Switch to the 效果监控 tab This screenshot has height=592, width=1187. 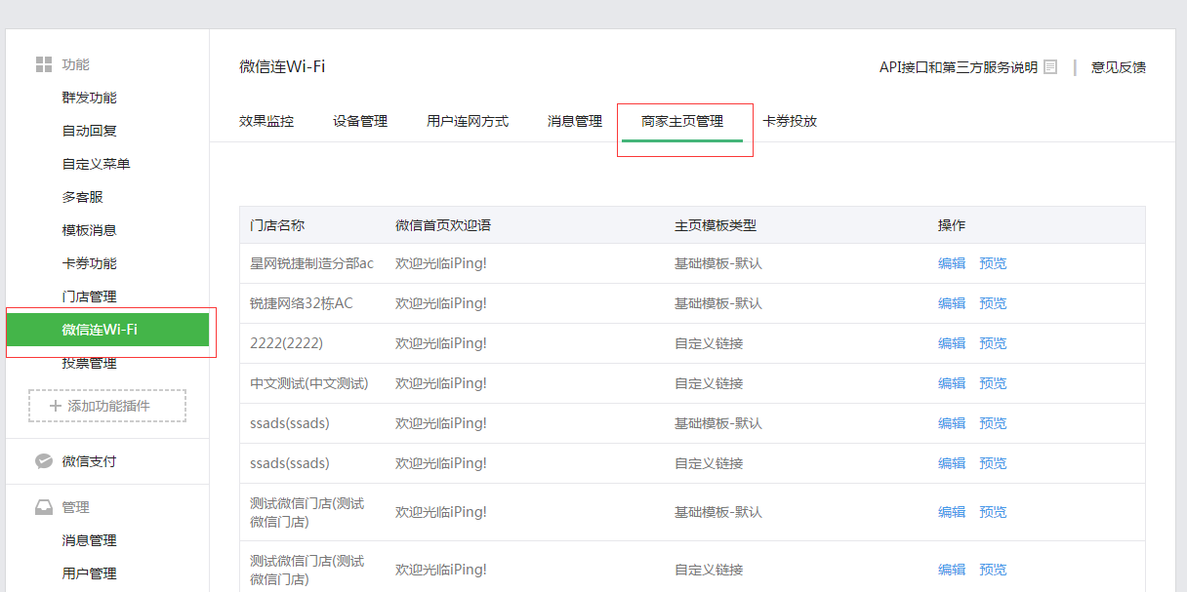266,122
